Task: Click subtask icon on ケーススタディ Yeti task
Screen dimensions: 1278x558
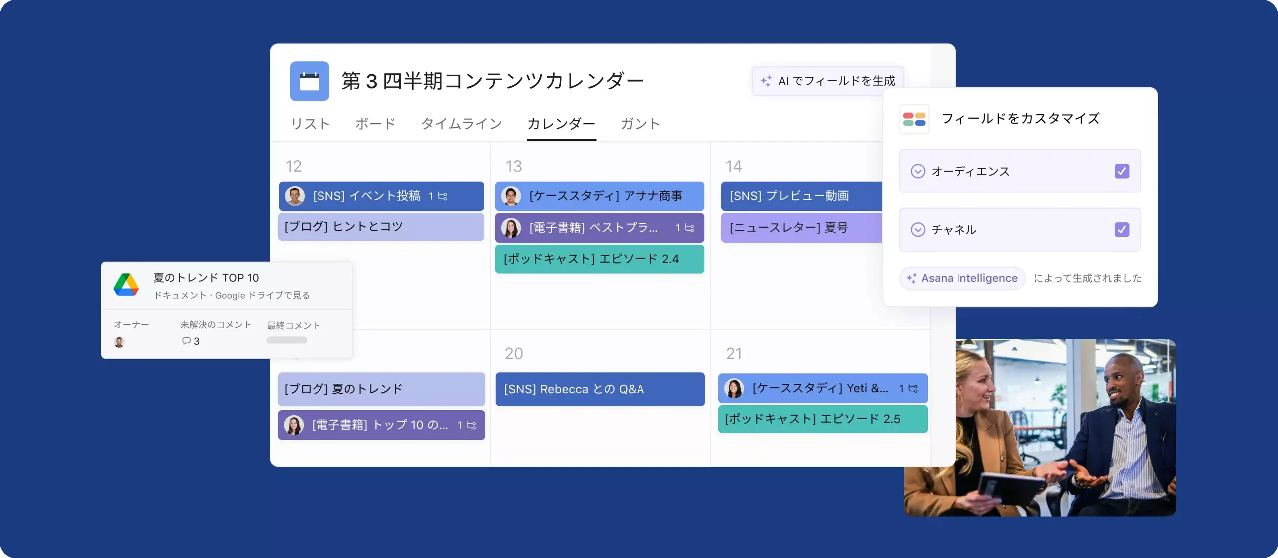Action: [913, 388]
